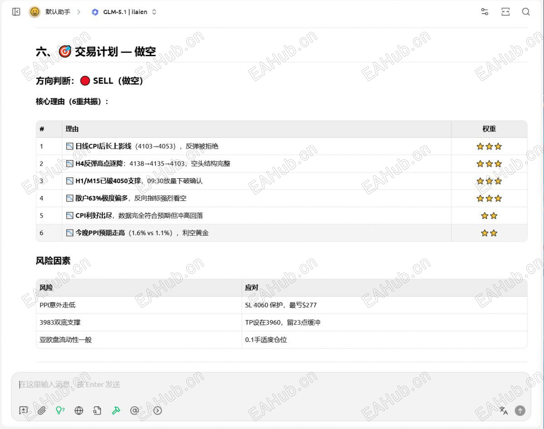Click the translate icon in the input box
The width and height of the screenshot is (544, 429).
[504, 410]
